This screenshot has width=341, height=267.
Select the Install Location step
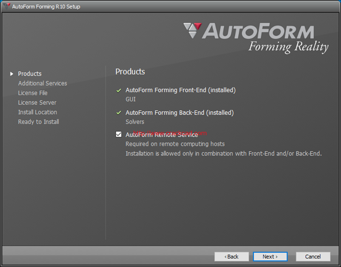point(38,112)
